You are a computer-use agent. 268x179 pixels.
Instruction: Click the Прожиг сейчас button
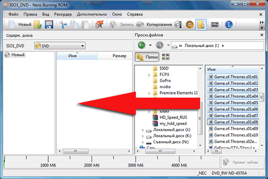click(243, 162)
